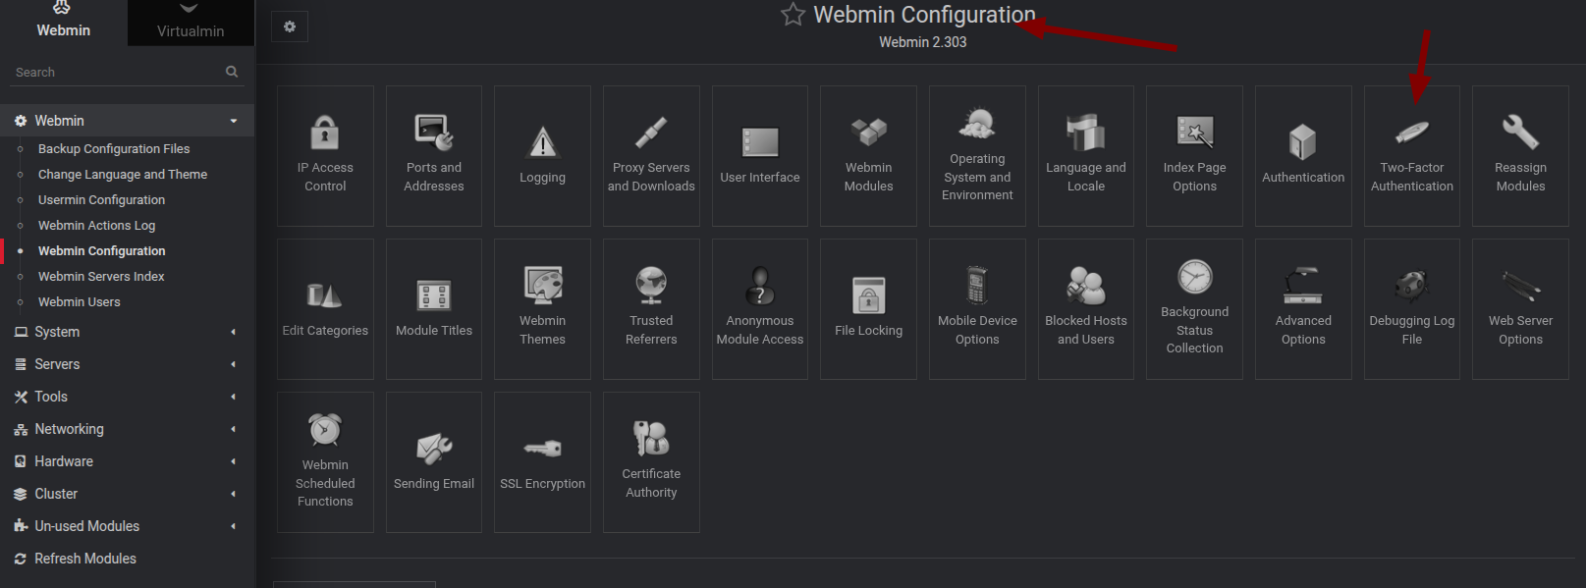Open Webmin Modules icon
Viewport: 1586px width, 588px height.
[x=868, y=156]
